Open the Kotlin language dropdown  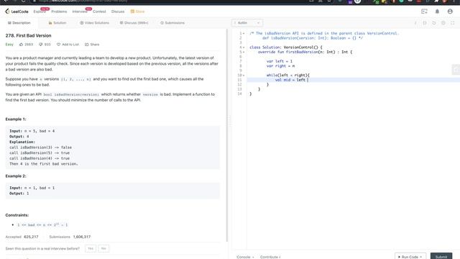tap(247, 23)
